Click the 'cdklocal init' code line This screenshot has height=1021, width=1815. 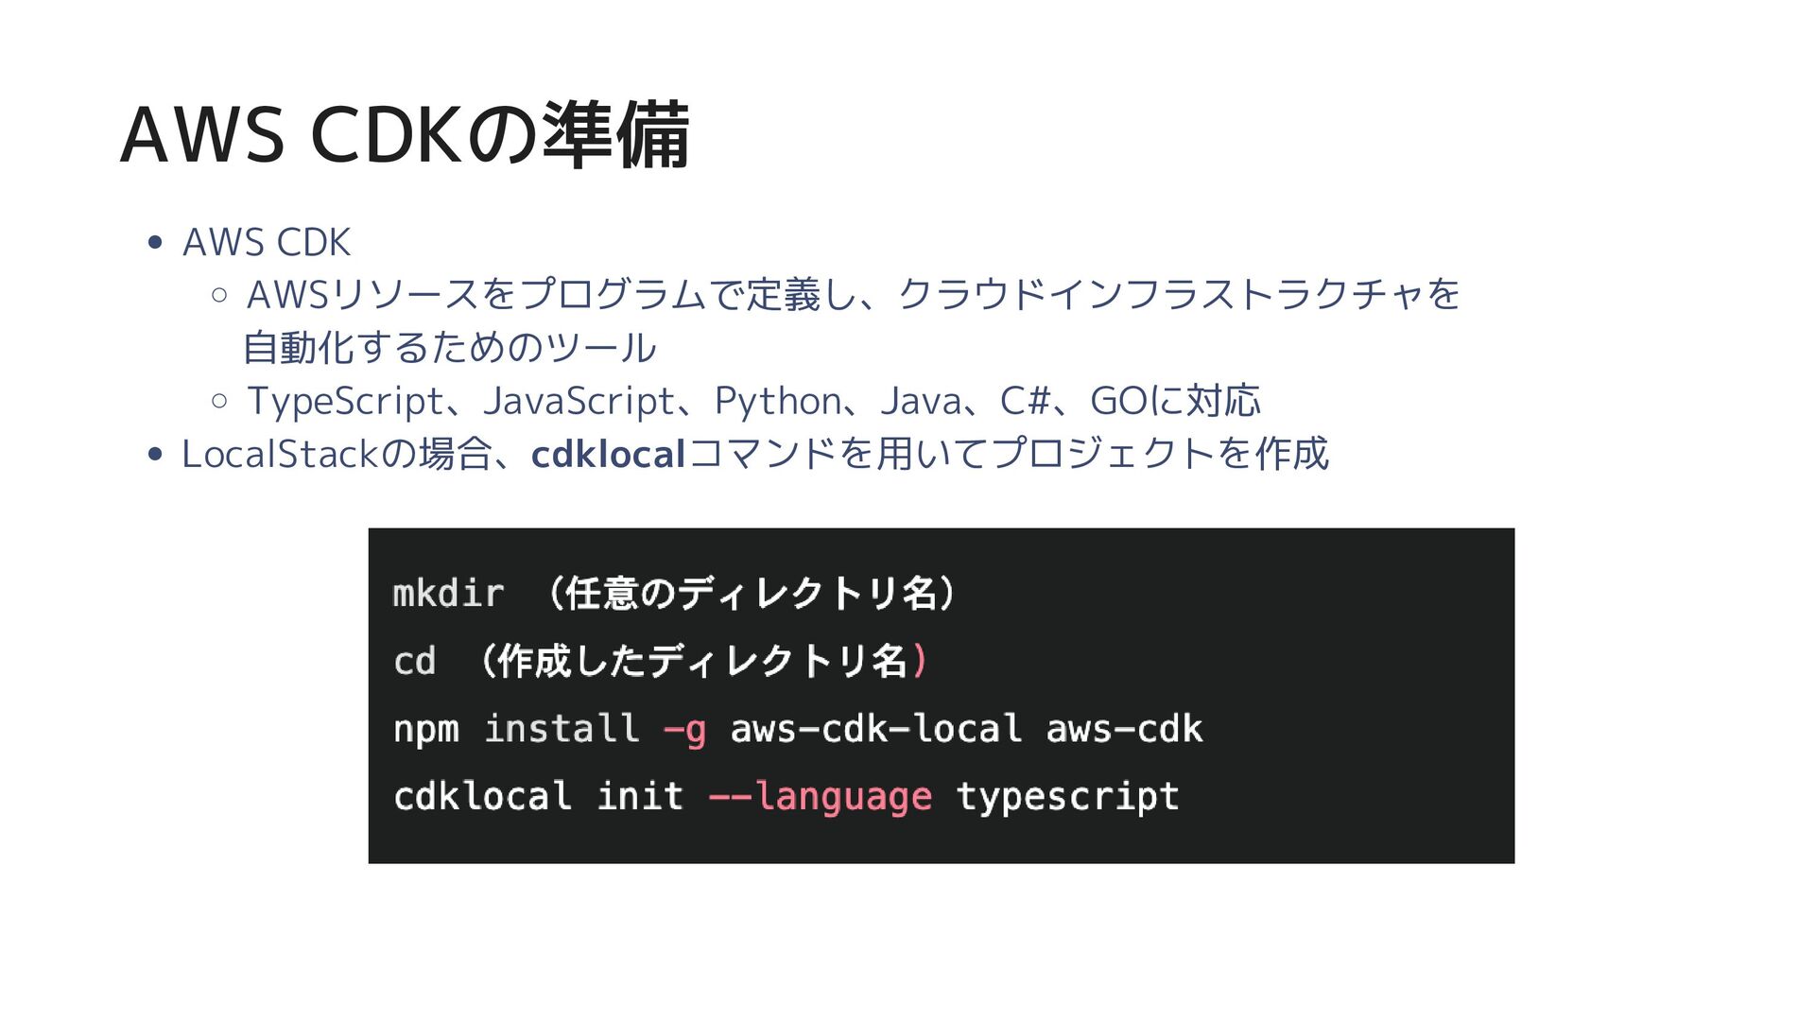tap(786, 796)
